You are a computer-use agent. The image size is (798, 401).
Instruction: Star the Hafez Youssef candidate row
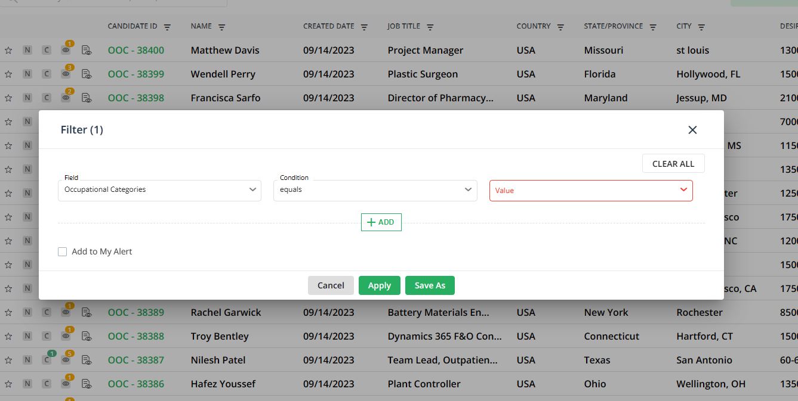(x=8, y=384)
